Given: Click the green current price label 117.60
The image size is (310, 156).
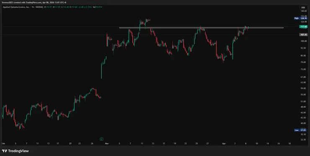Looking at the screenshot, I should pos(303,26).
